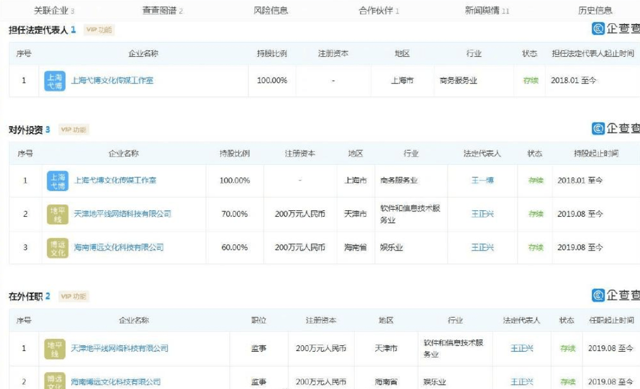Click 地平线 logo in 在外任职 table

pyautogui.click(x=55, y=348)
